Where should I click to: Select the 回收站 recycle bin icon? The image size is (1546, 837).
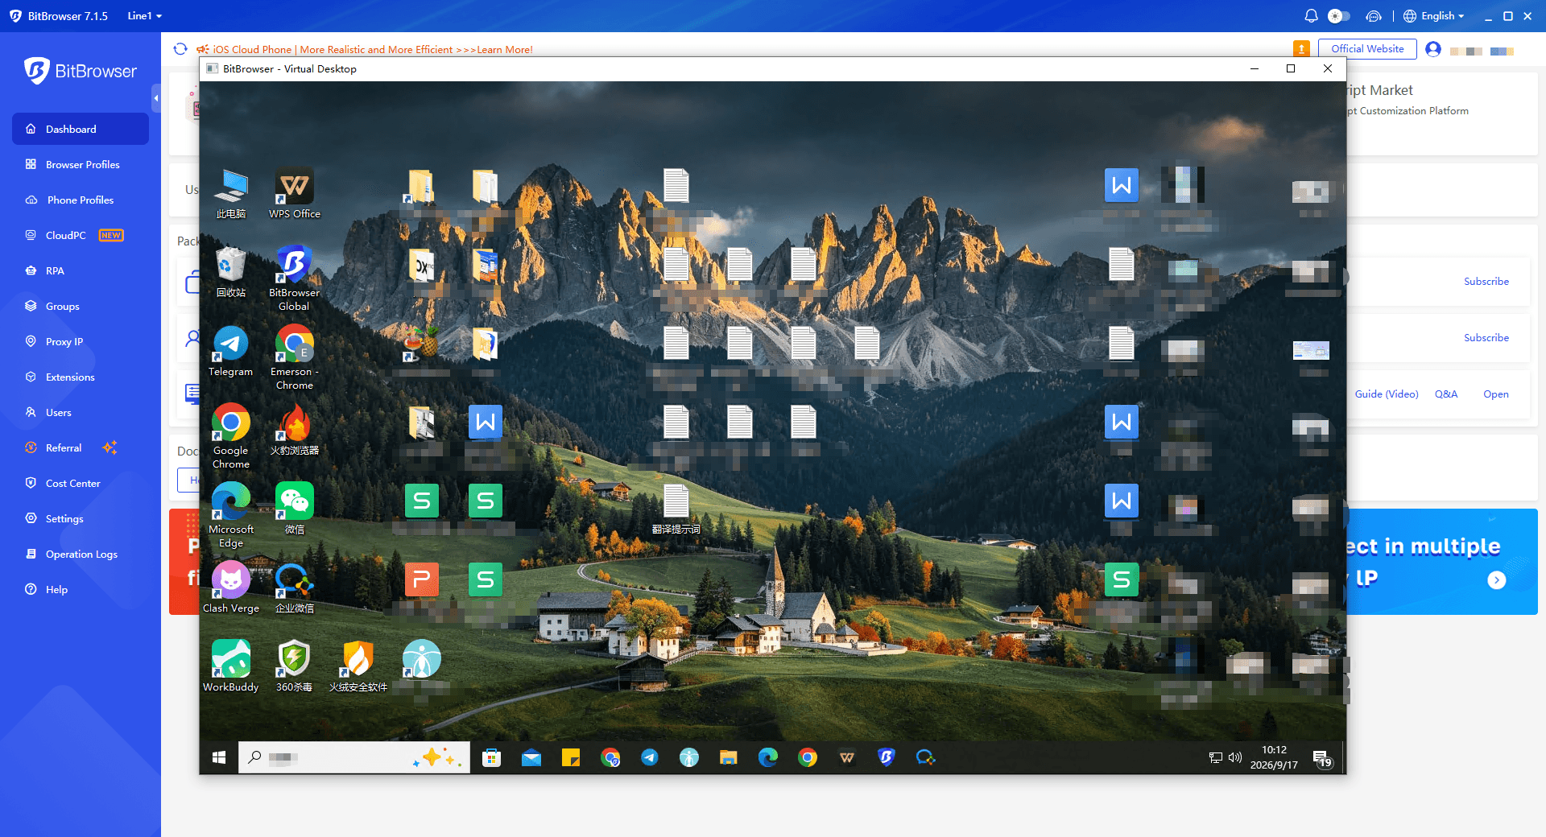pos(231,272)
